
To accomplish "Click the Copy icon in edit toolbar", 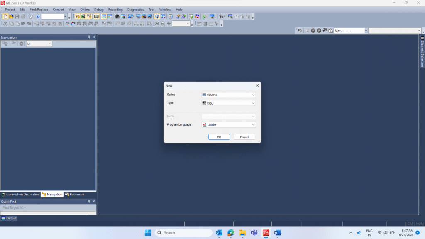I will [11, 24].
